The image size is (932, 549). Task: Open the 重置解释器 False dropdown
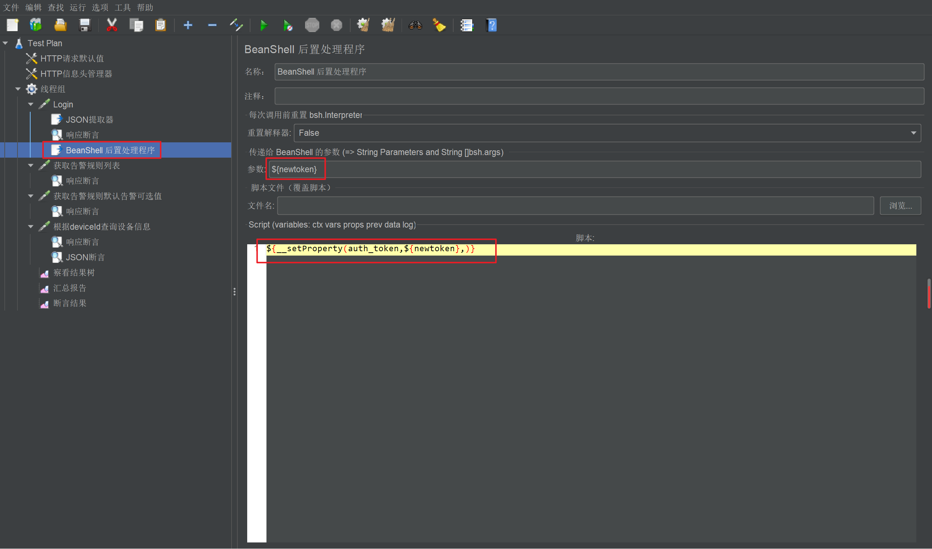(x=607, y=133)
